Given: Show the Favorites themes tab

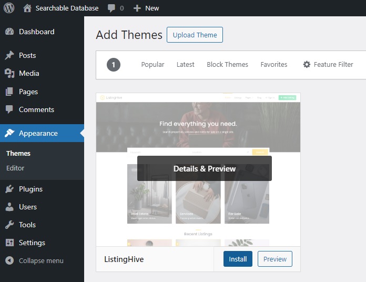Looking at the screenshot, I should tap(273, 64).
